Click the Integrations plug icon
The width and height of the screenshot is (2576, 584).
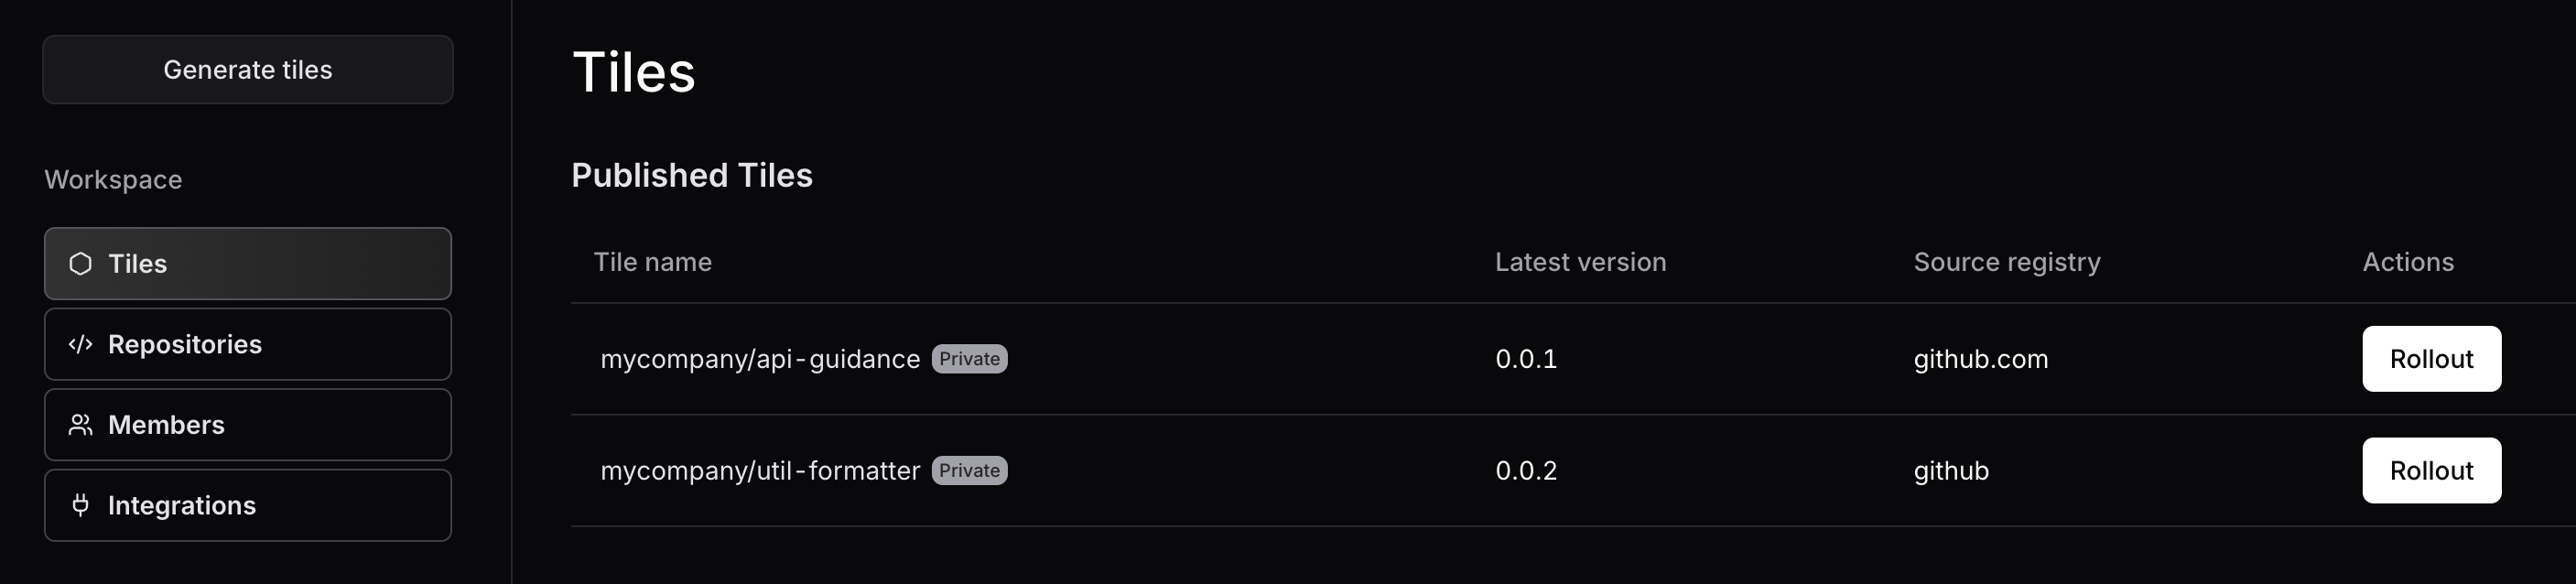(81, 506)
